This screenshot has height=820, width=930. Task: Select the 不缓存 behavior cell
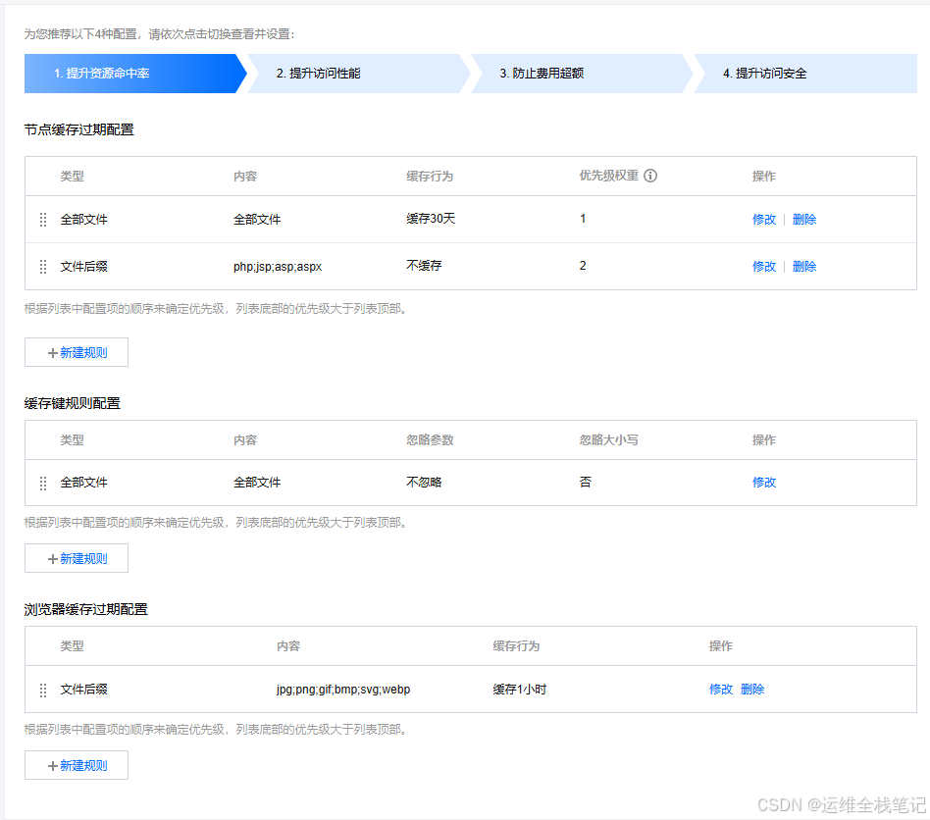pos(424,266)
